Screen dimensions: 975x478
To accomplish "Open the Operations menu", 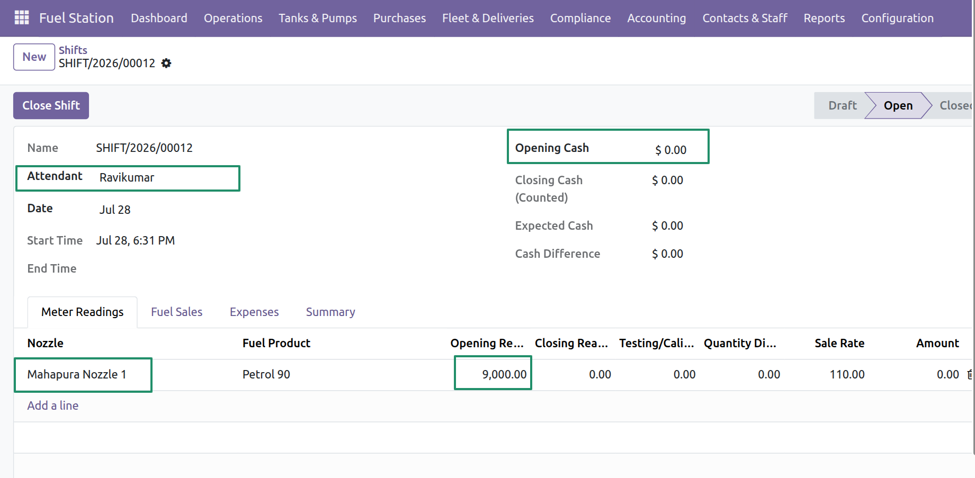I will coord(233,18).
